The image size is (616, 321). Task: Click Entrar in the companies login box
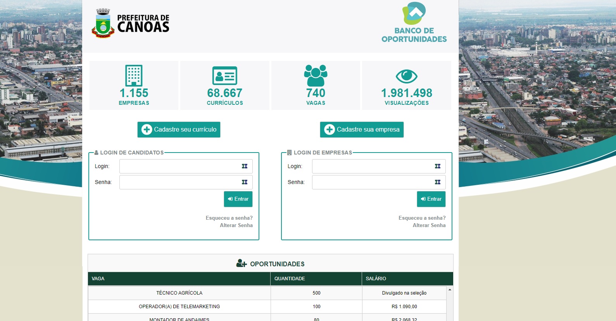coord(431,199)
